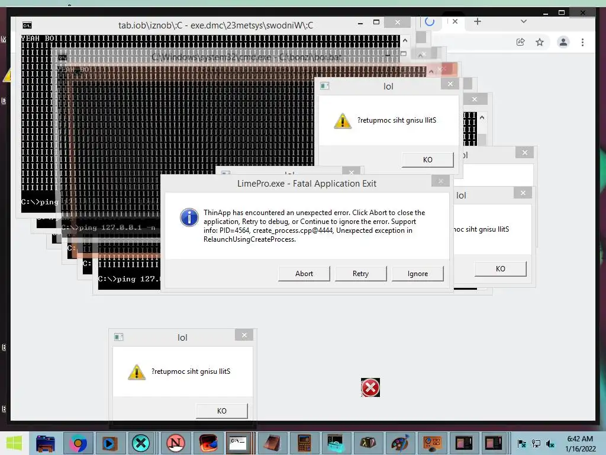Open the red book taskbar icon

pyautogui.click(x=208, y=443)
